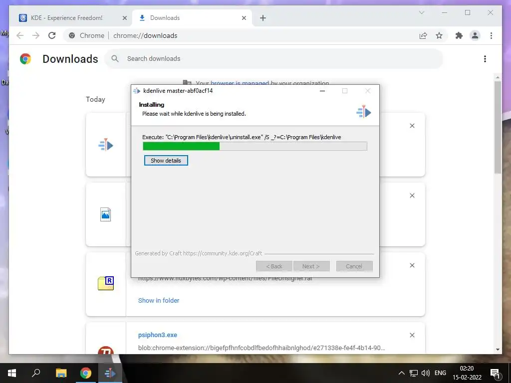This screenshot has width=511, height=383.
Task: Show hidden system tray icons
Action: pyautogui.click(x=402, y=373)
